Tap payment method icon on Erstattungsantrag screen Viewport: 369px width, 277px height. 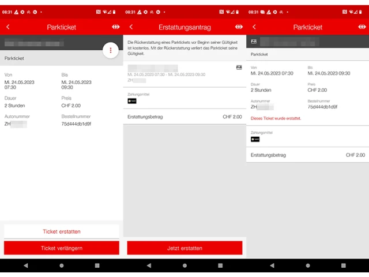132,101
